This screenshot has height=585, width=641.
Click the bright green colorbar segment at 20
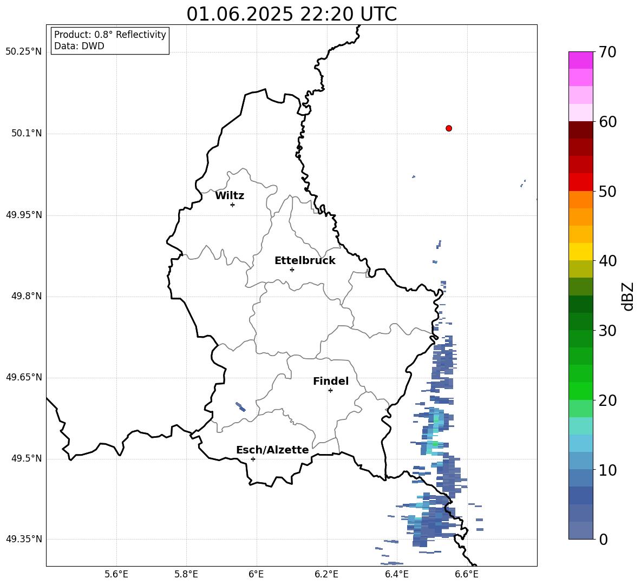click(580, 391)
